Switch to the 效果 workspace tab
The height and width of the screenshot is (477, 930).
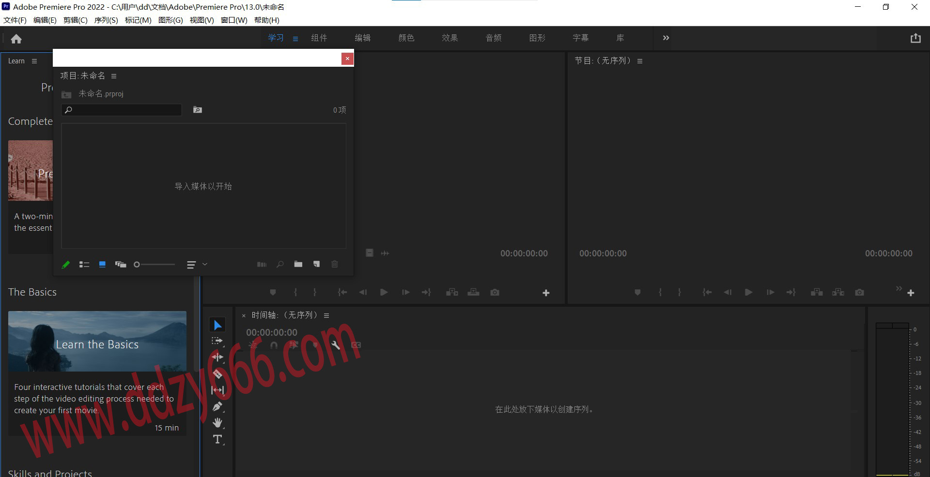(450, 38)
